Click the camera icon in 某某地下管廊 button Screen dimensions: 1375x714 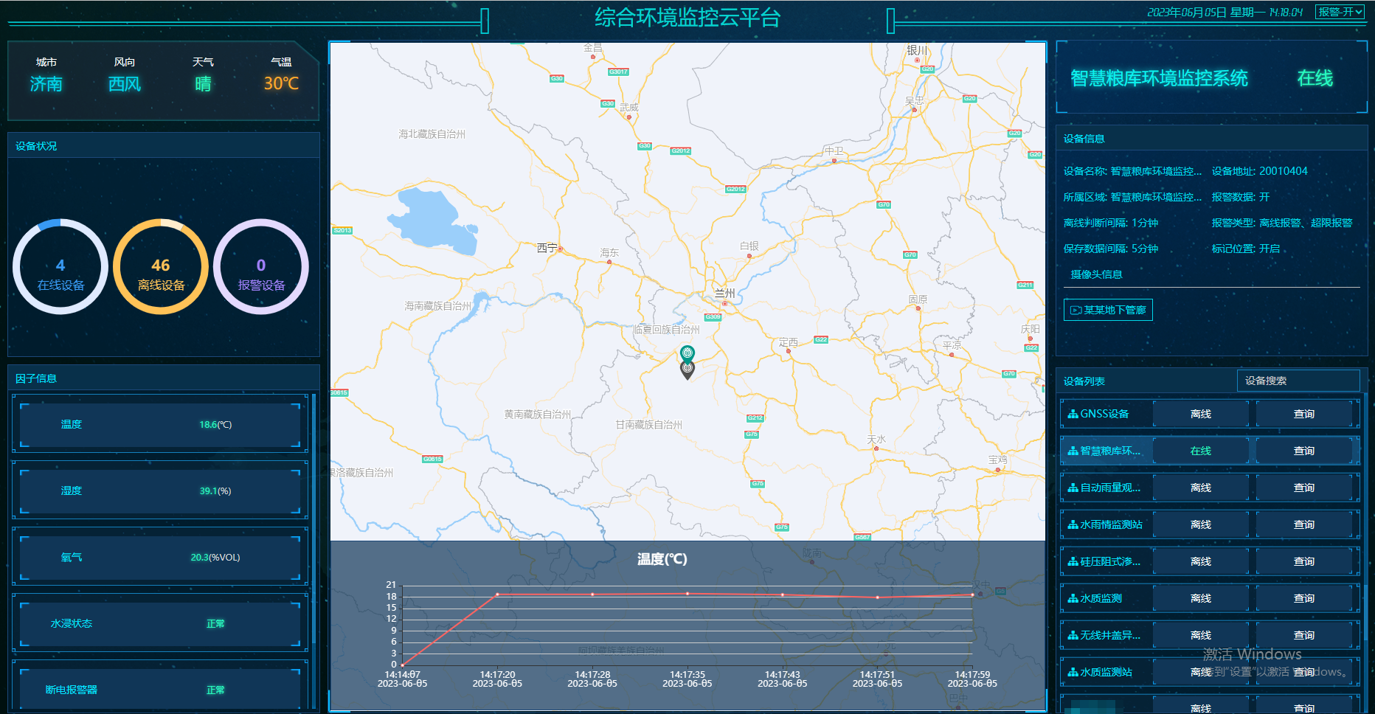1076,311
